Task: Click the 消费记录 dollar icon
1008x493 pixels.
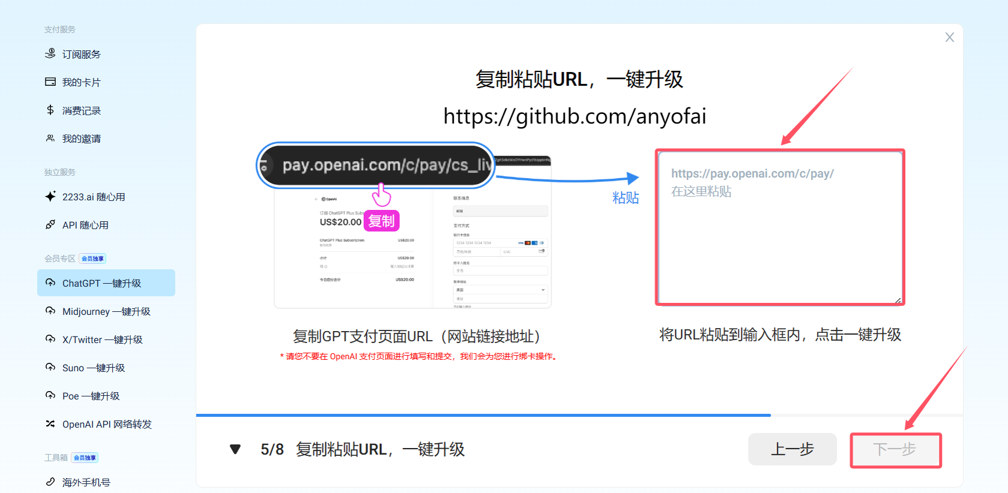Action: 50,110
